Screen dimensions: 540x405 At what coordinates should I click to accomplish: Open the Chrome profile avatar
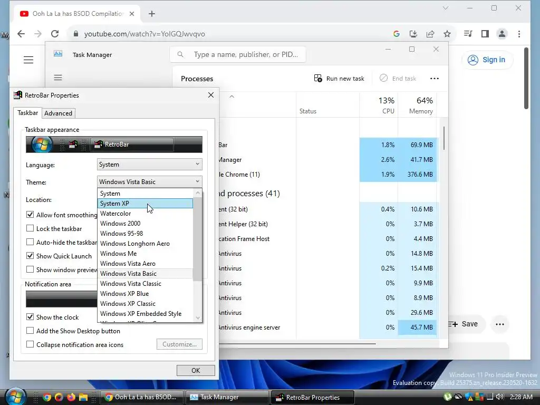coord(502,34)
